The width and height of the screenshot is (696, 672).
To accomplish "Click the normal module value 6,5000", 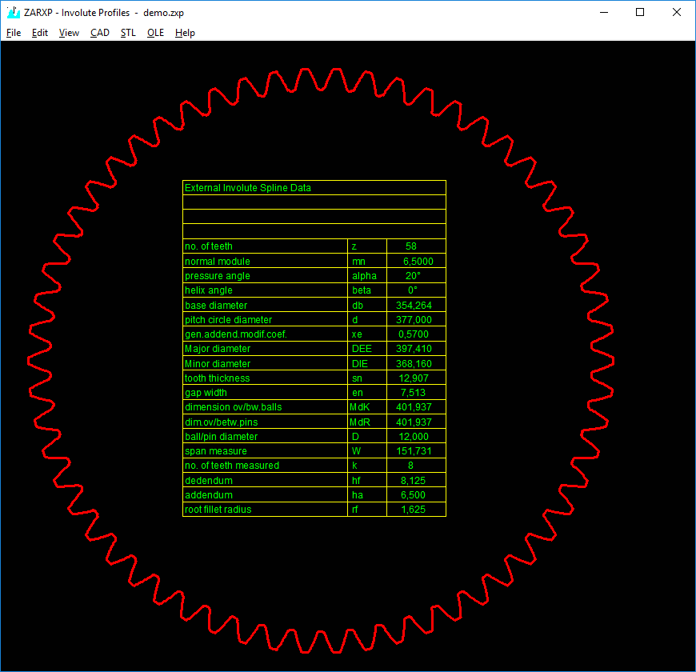I will point(418,262).
